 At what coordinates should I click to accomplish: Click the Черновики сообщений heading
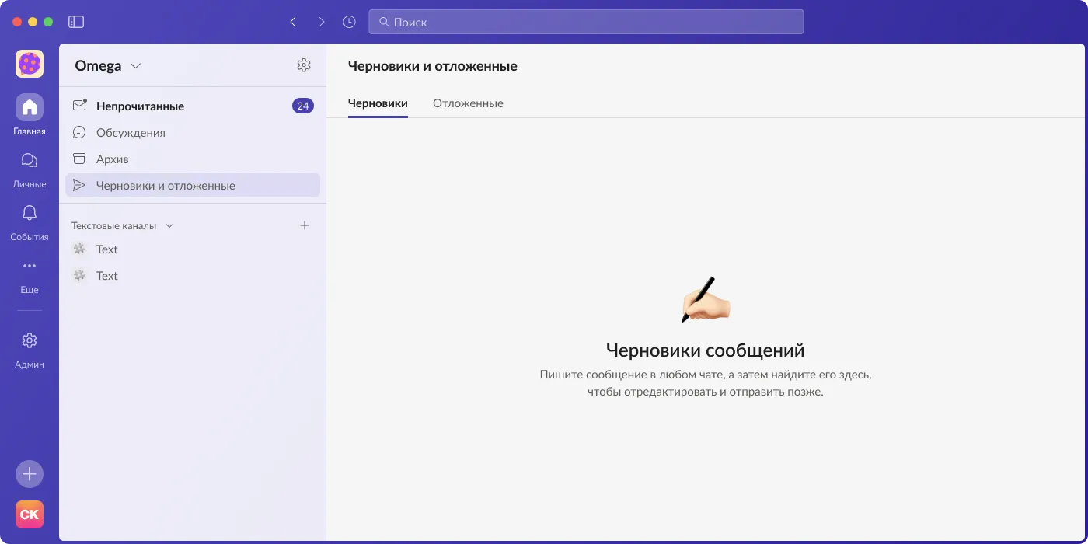pyautogui.click(x=705, y=350)
